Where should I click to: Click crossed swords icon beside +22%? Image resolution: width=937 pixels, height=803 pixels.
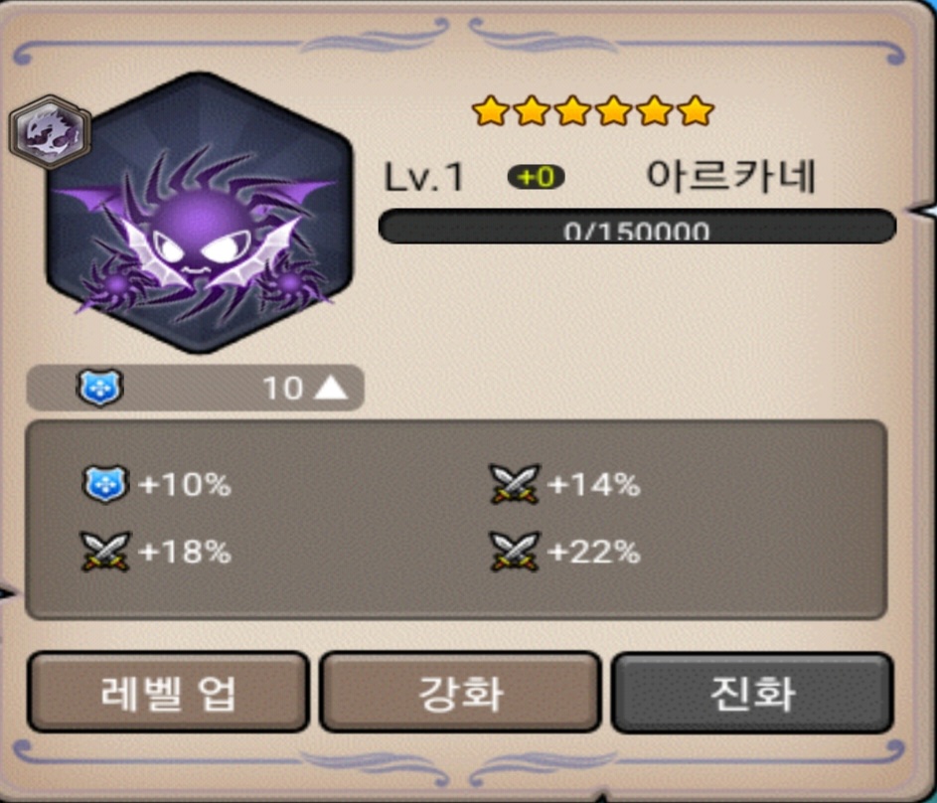click(515, 551)
